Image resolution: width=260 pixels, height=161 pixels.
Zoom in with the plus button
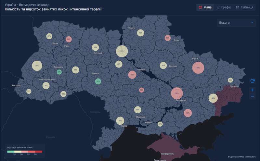pyautogui.click(x=253, y=90)
